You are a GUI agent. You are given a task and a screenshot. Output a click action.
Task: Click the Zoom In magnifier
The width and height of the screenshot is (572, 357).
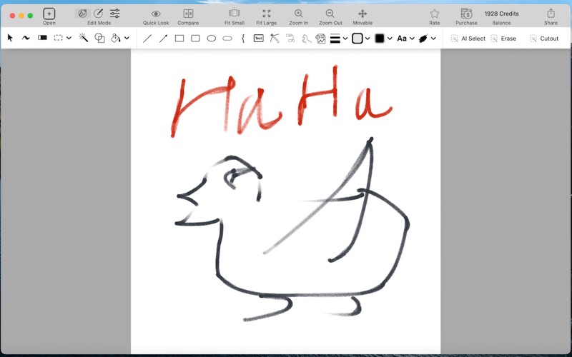point(299,14)
